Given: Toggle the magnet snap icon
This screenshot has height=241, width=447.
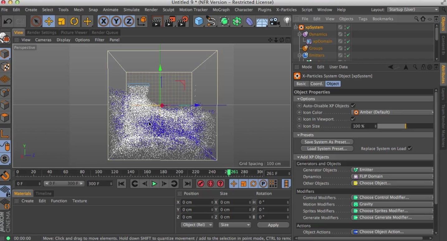Looking at the screenshot, I should pyautogui.click(x=5, y=175).
